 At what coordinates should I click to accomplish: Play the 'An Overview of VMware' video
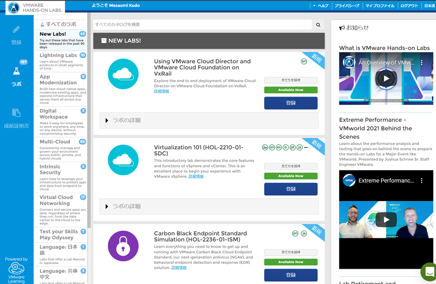386,79
